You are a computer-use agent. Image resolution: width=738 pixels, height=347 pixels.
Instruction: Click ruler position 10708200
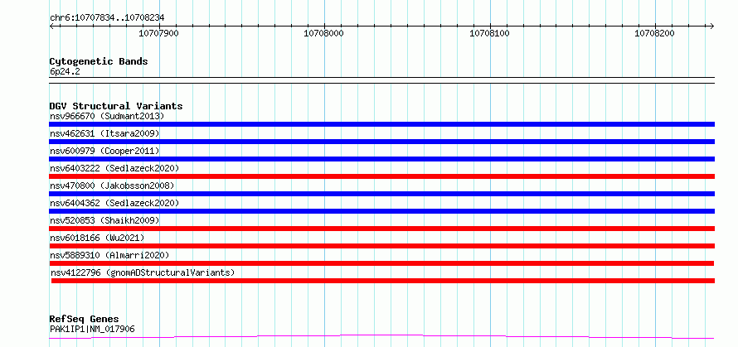tap(655, 33)
